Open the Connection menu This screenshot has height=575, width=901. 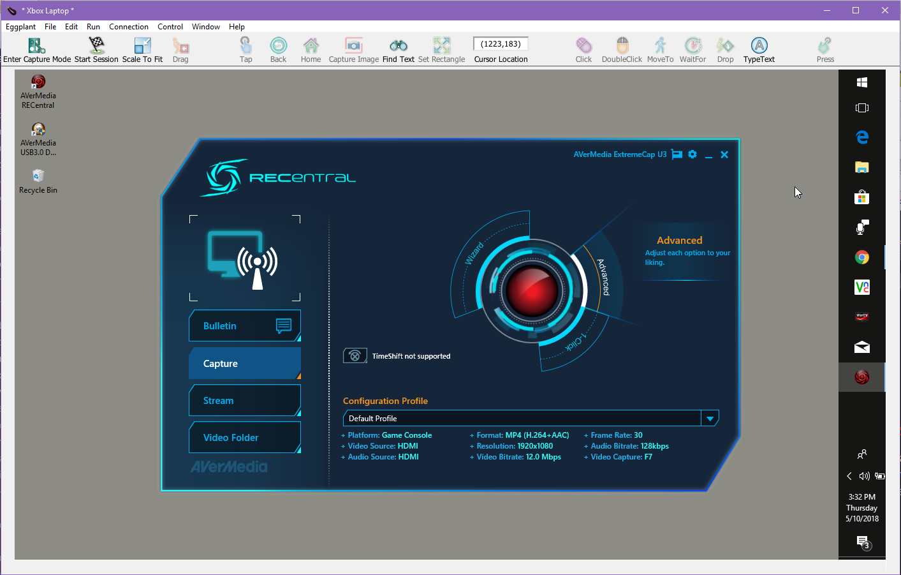(129, 27)
